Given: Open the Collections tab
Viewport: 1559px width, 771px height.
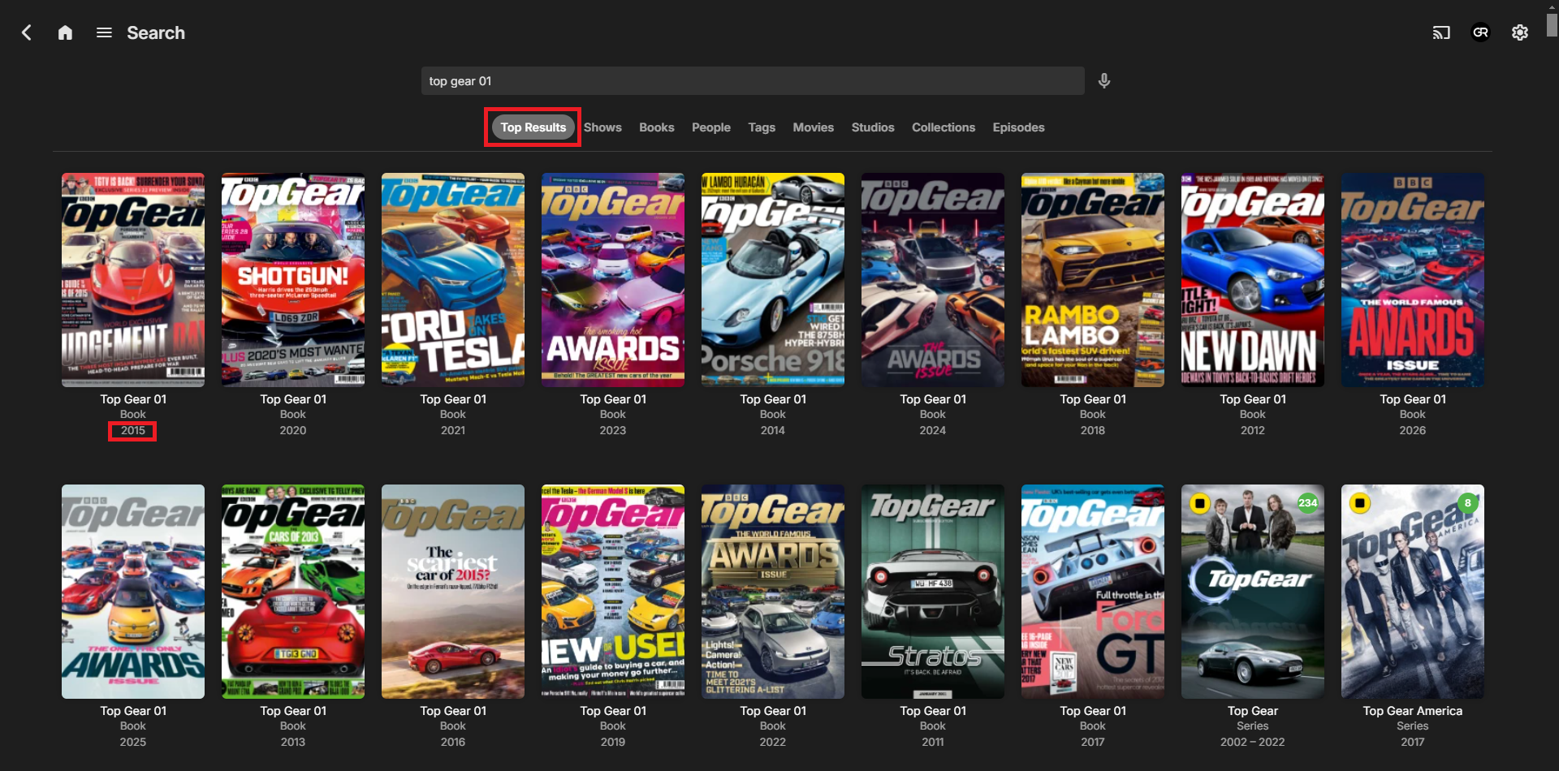Looking at the screenshot, I should (943, 127).
